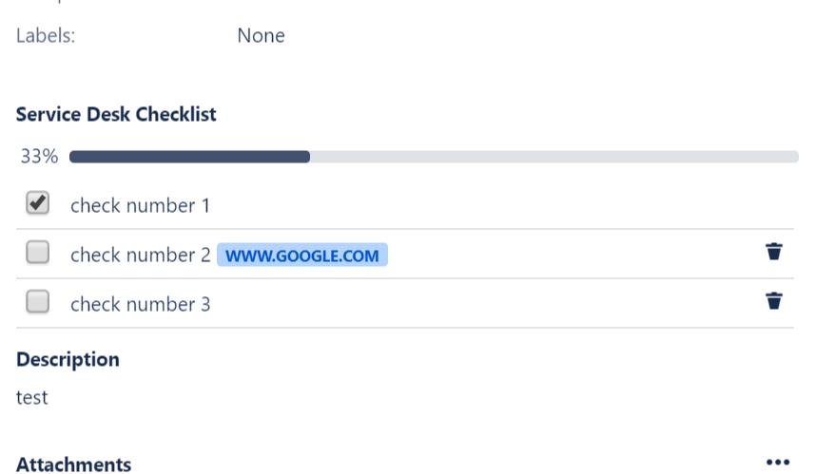Edit the 'check number 2' item text
Image resolution: width=835 pixels, height=474 pixels.
click(140, 255)
